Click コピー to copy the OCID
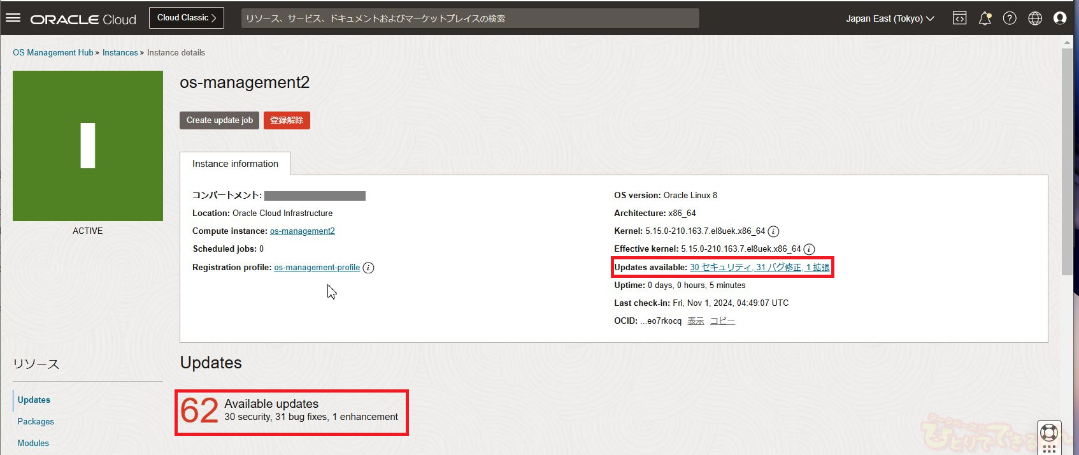 (x=722, y=321)
